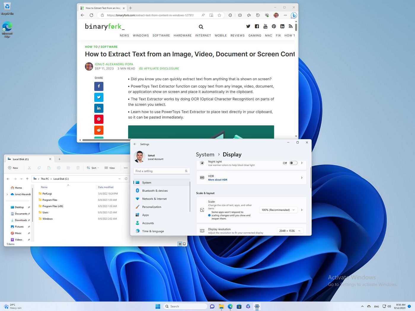Viewport: 415px width, 311px height.
Task: Add current page to favorites star
Action: click(x=219, y=15)
